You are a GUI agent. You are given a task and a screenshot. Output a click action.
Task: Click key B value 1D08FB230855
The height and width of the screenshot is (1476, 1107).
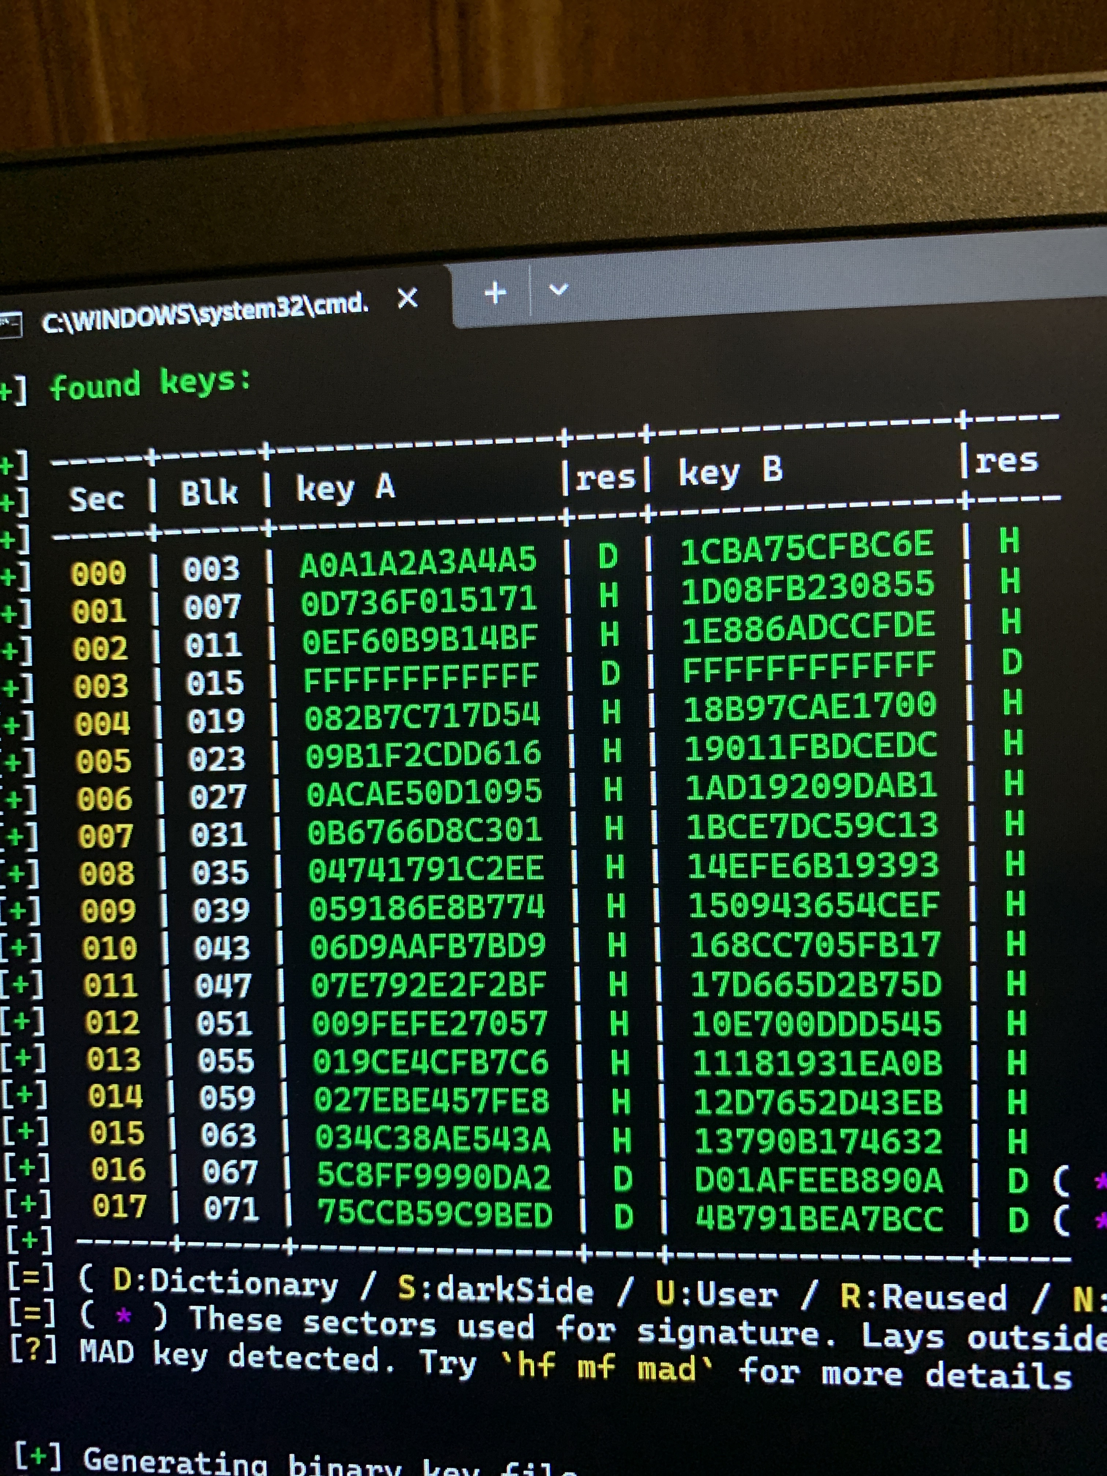tap(808, 587)
